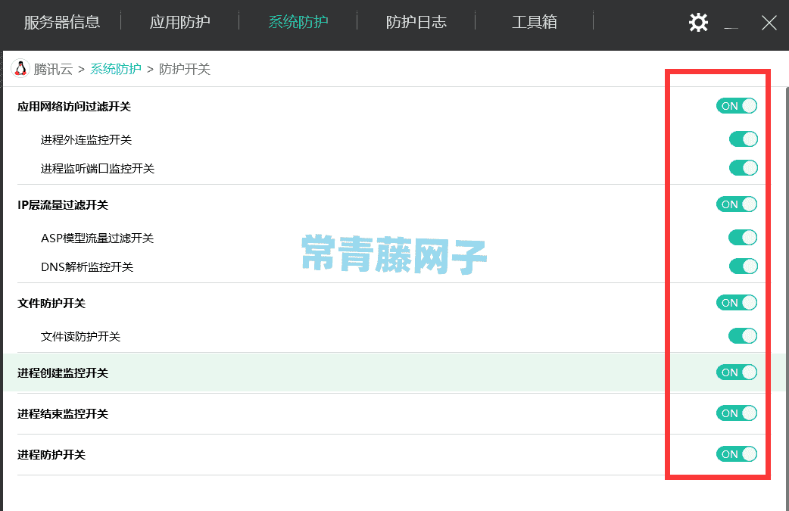Toggle 文件防护开关 ON switch
Image resolution: width=789 pixels, height=511 pixels.
pos(737,303)
